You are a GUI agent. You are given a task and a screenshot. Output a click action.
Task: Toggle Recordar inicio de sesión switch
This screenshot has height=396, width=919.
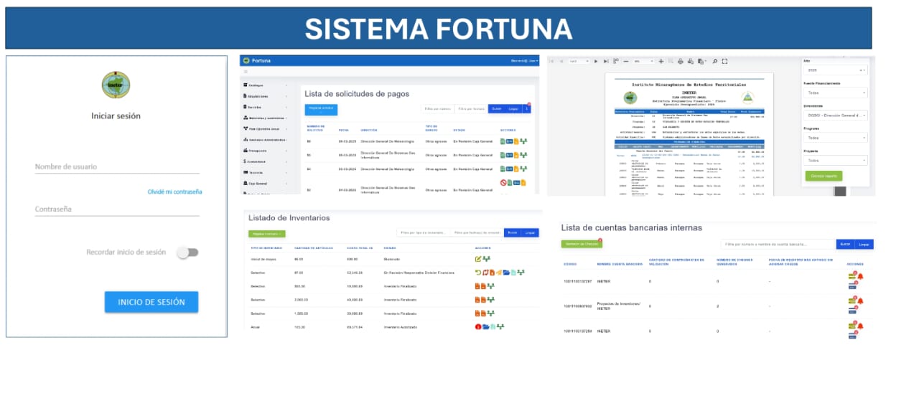tap(188, 253)
